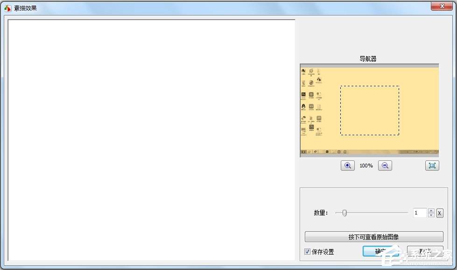Decrease 数量 with the down spinner arrow
This screenshot has width=457, height=270.
click(431, 215)
